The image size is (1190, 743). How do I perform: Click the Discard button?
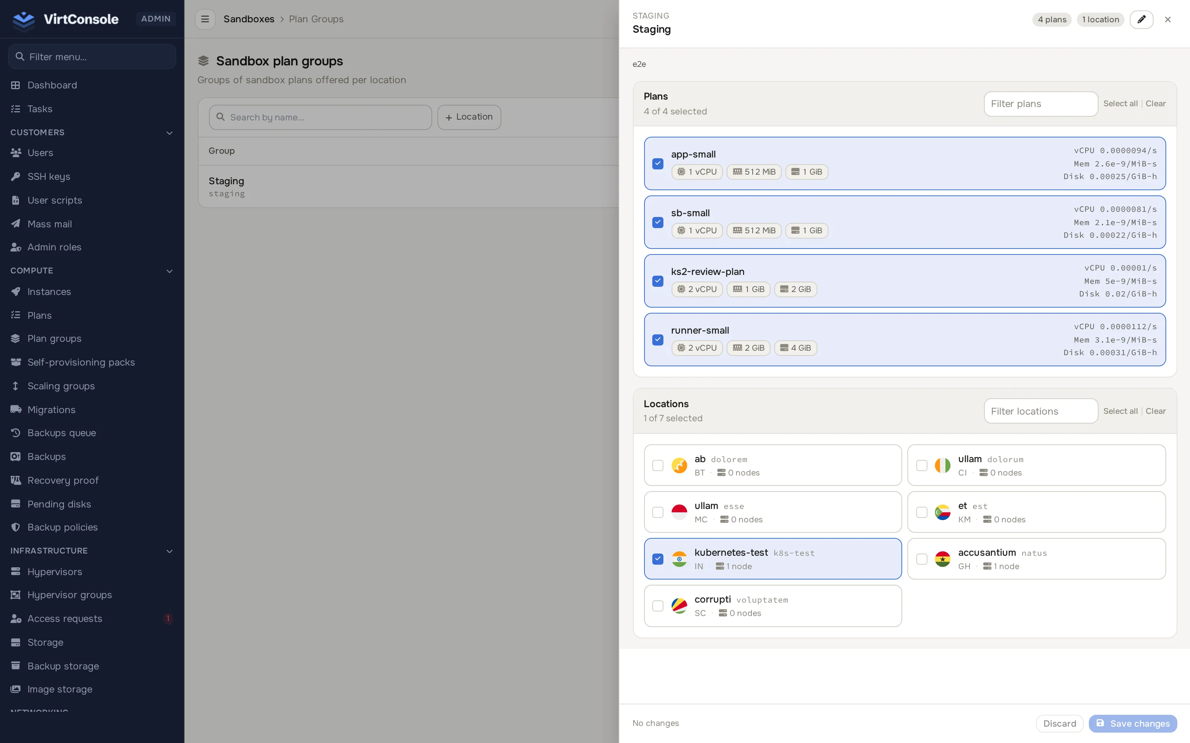[x=1060, y=723]
